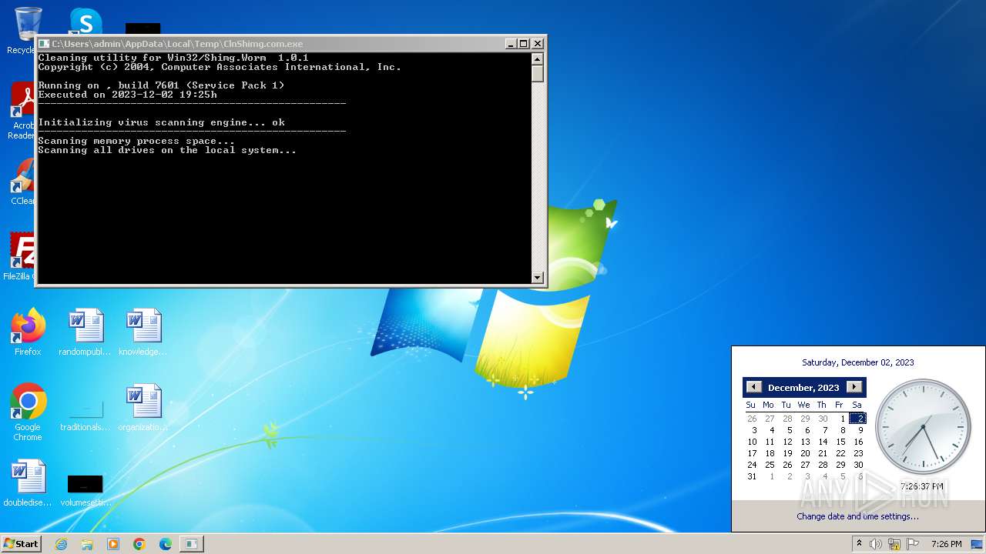This screenshot has height=554, width=986.
Task: Click the taskbar clock 7:26 PM
Action: click(x=946, y=544)
